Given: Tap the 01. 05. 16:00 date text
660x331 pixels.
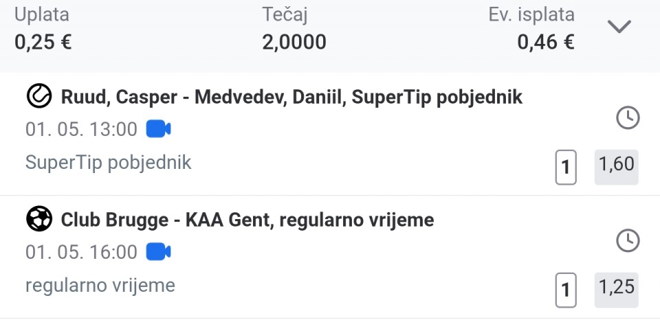Looking at the screenshot, I should [x=81, y=252].
